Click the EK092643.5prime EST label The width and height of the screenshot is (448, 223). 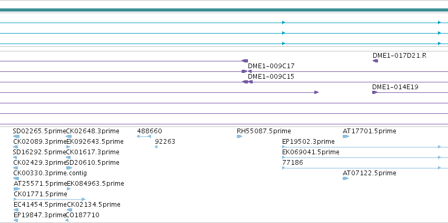point(95,142)
